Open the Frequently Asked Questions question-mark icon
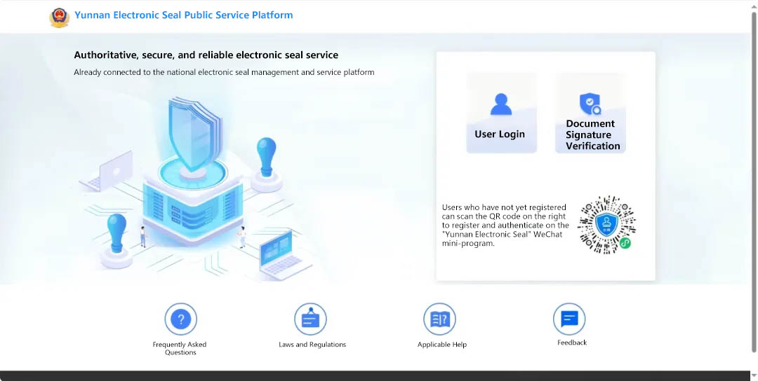 pos(180,319)
